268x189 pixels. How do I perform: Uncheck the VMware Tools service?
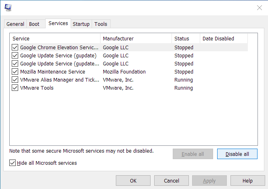tap(15, 88)
